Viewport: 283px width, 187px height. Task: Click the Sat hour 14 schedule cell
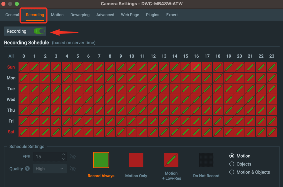click(175, 132)
